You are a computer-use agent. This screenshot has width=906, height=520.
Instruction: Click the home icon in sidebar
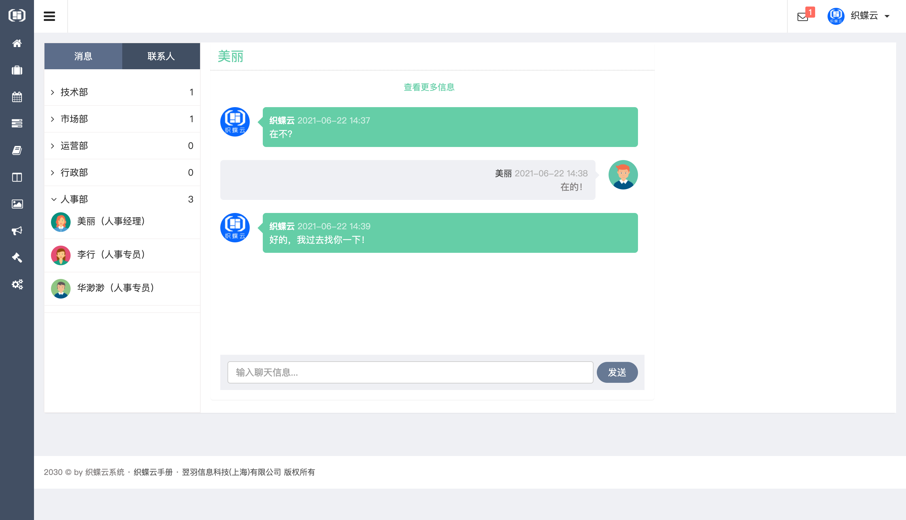click(x=17, y=43)
